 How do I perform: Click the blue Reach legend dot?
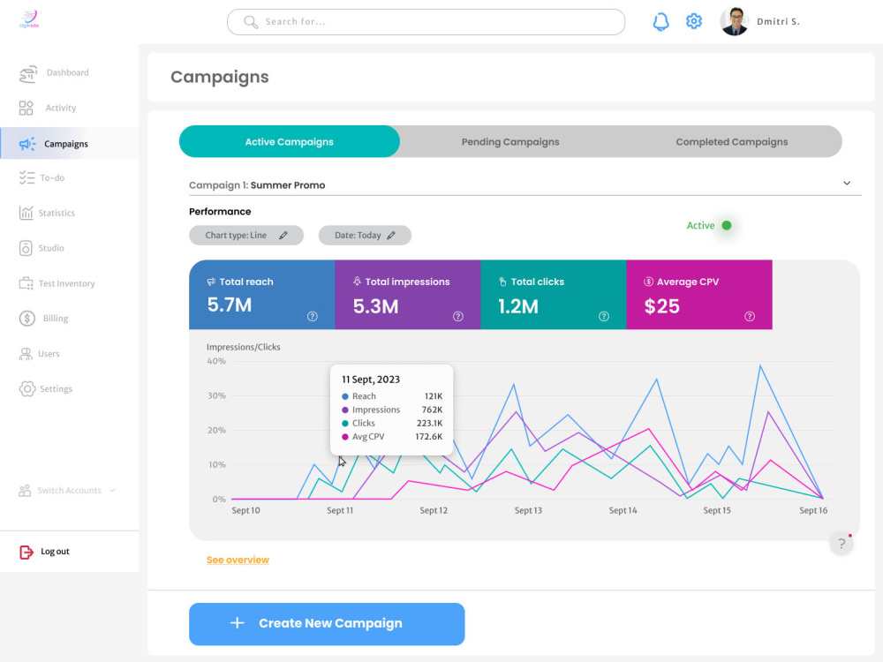point(345,396)
